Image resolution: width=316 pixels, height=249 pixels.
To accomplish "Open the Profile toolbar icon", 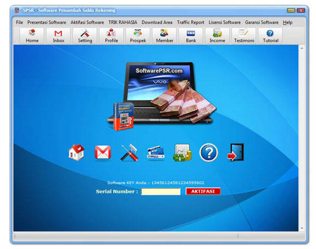I will (112, 36).
